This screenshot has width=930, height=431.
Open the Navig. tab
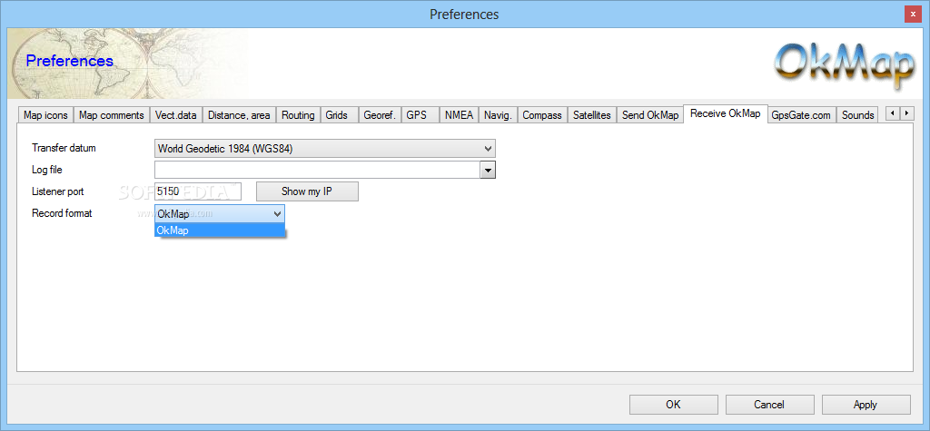click(x=498, y=115)
